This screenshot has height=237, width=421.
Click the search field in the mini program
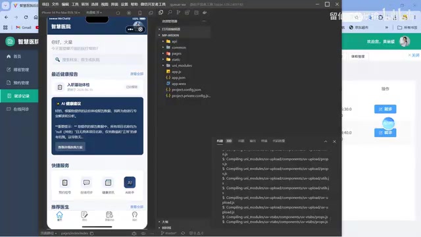pos(97,60)
